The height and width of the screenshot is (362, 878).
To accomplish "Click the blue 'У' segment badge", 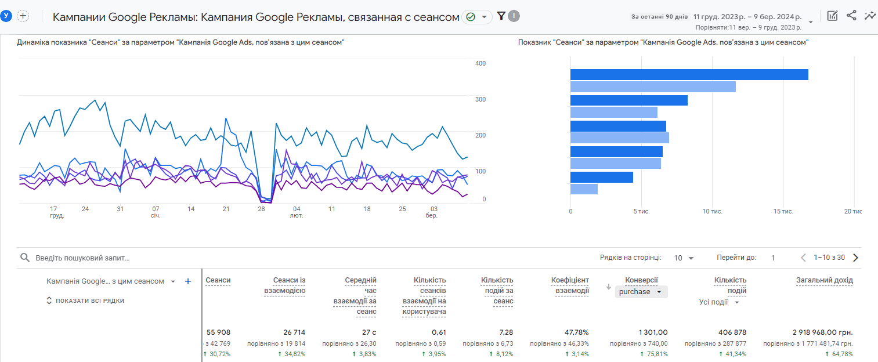I will pos(6,16).
